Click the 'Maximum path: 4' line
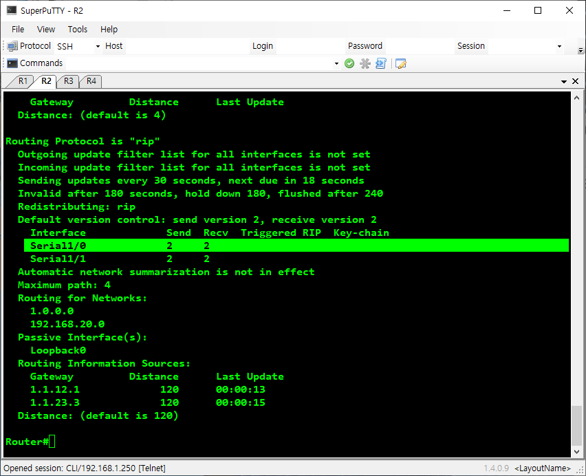This screenshot has width=586, height=476. [64, 285]
